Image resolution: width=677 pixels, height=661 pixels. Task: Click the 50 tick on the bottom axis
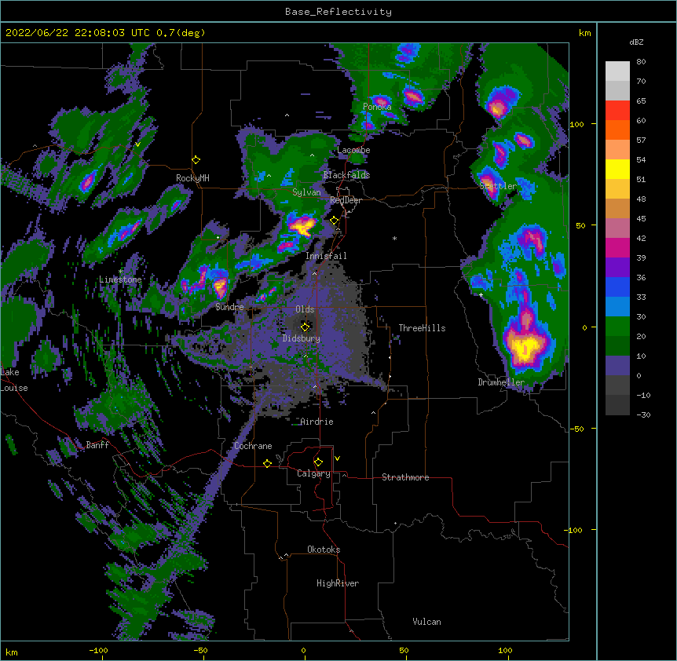(x=404, y=651)
